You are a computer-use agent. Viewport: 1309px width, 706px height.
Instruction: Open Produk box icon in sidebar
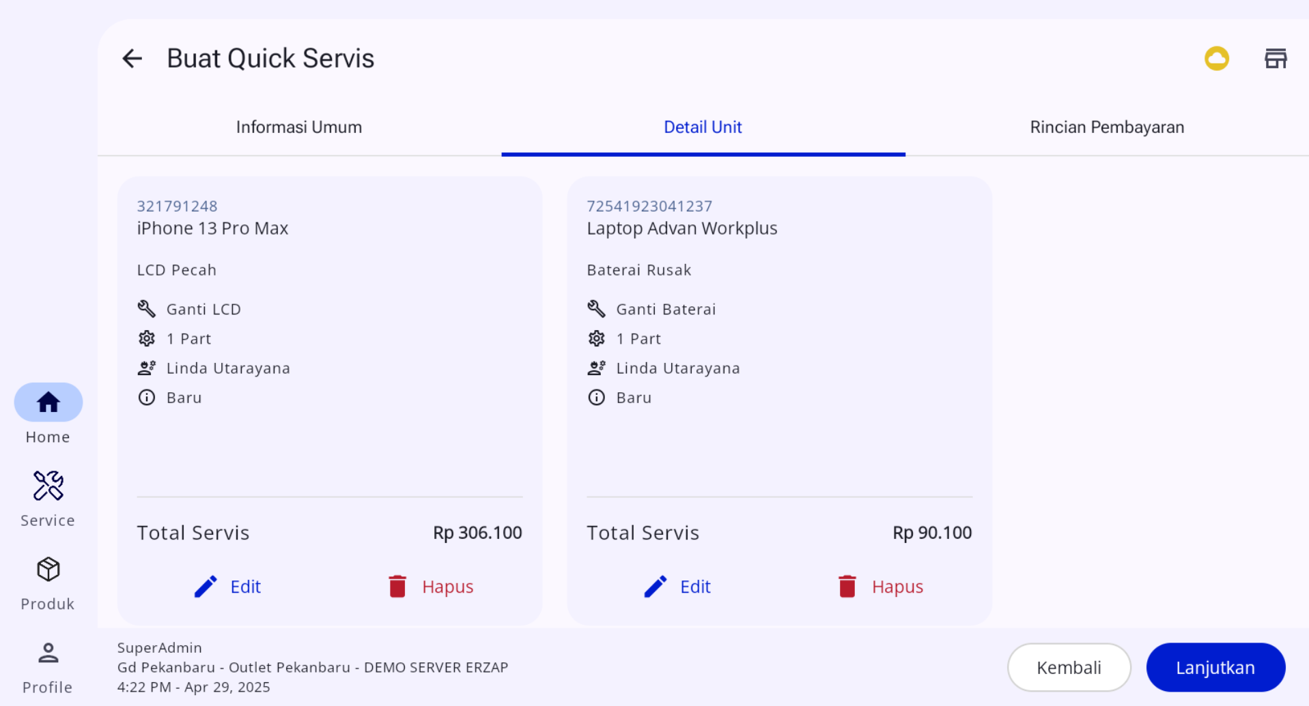[48, 583]
